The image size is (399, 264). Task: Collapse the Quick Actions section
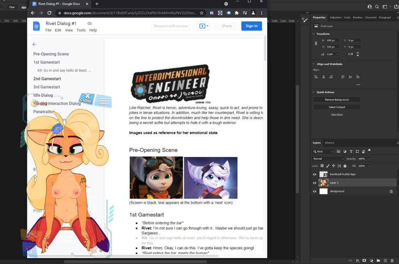coord(314,92)
